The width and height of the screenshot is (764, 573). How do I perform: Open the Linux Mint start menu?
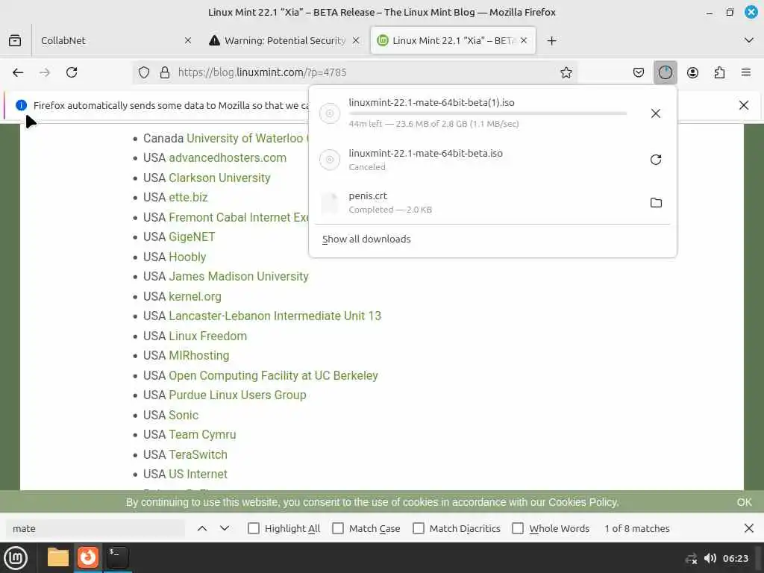16,558
